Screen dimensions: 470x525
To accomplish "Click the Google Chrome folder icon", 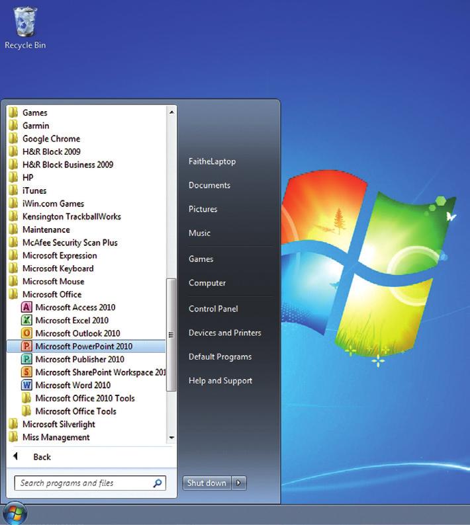I will pyautogui.click(x=13, y=138).
